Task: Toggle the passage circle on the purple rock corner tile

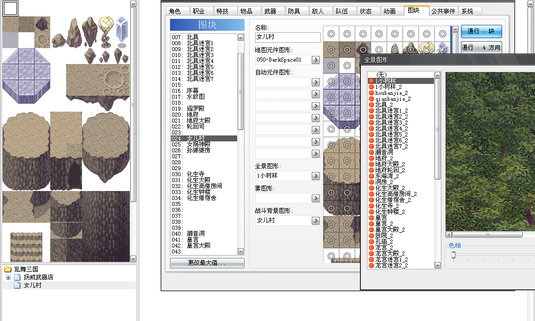Action: [x=363, y=50]
